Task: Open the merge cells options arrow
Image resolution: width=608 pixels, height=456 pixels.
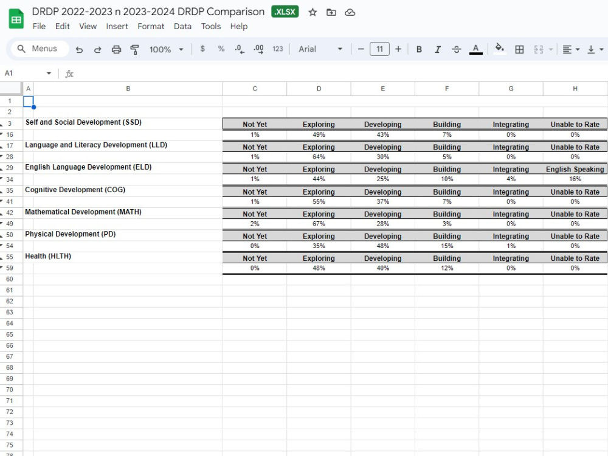Action: pos(551,49)
